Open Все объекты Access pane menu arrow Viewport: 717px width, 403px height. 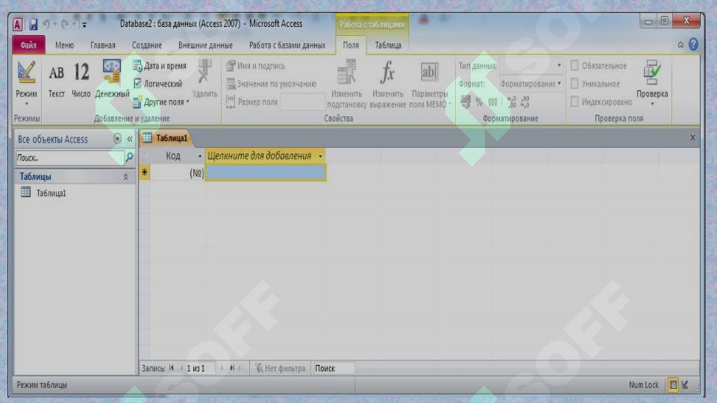pyautogui.click(x=117, y=139)
